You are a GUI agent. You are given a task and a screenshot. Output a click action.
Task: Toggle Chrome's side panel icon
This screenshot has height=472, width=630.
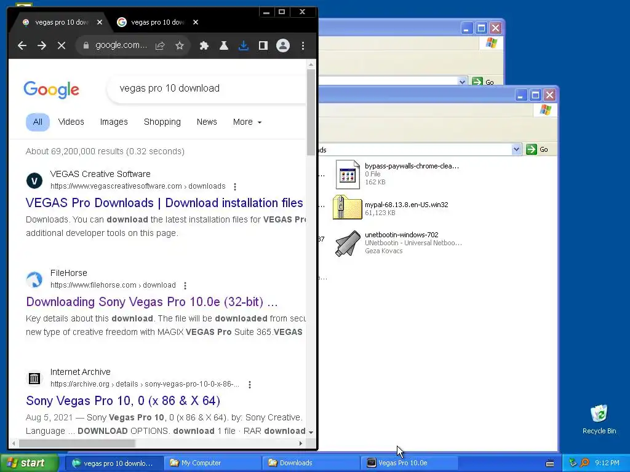[263, 45]
